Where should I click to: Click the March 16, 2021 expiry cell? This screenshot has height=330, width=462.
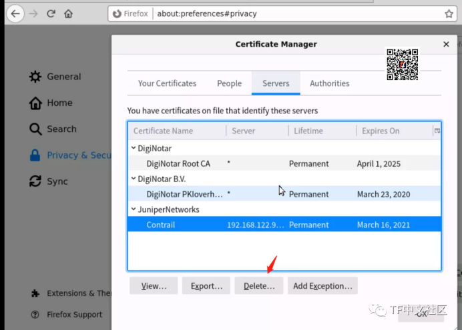pos(383,225)
